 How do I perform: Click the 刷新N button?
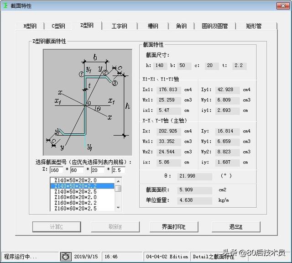click(x=115, y=226)
